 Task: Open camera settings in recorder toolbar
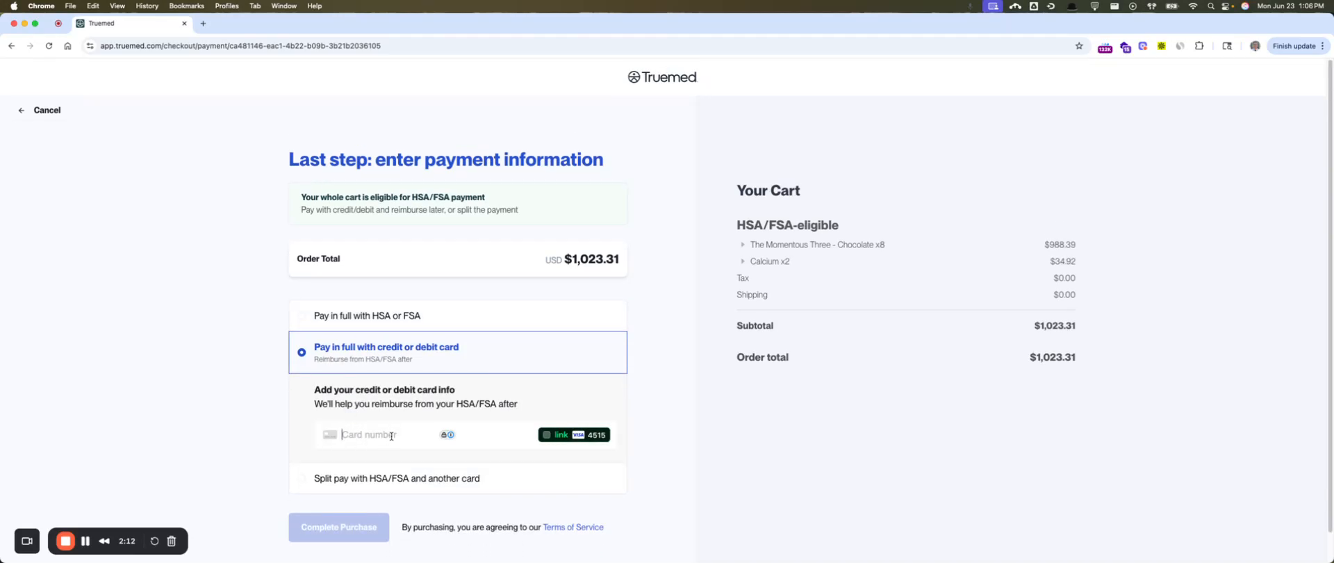click(27, 541)
